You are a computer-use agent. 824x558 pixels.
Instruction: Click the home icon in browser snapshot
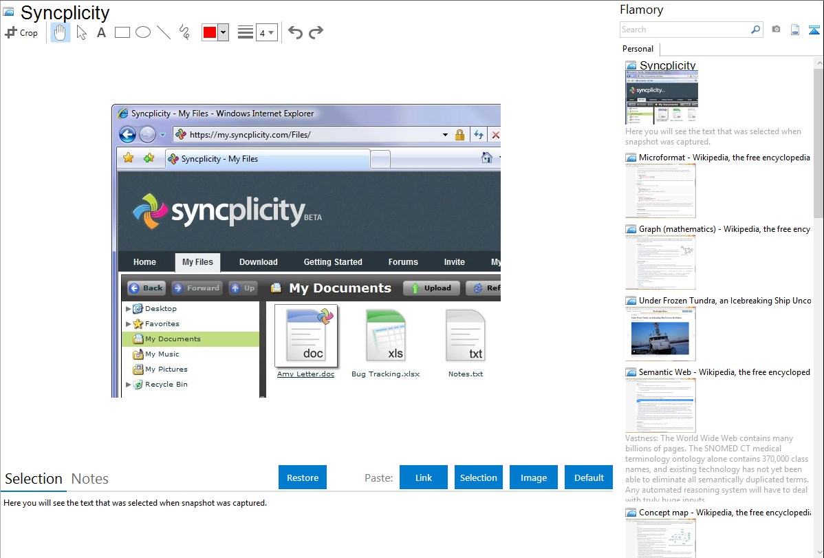coord(486,158)
